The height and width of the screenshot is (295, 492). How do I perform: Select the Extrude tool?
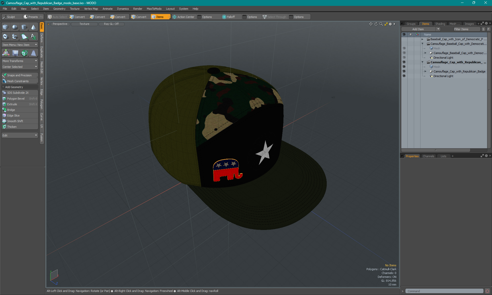20,104
